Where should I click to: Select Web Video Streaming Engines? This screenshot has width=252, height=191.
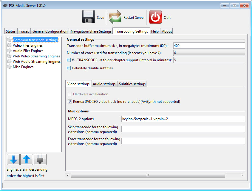[36, 56]
